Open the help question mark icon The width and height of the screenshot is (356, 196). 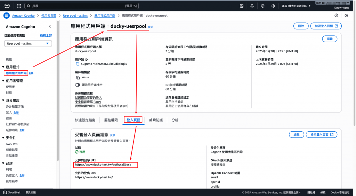(x=262, y=6)
